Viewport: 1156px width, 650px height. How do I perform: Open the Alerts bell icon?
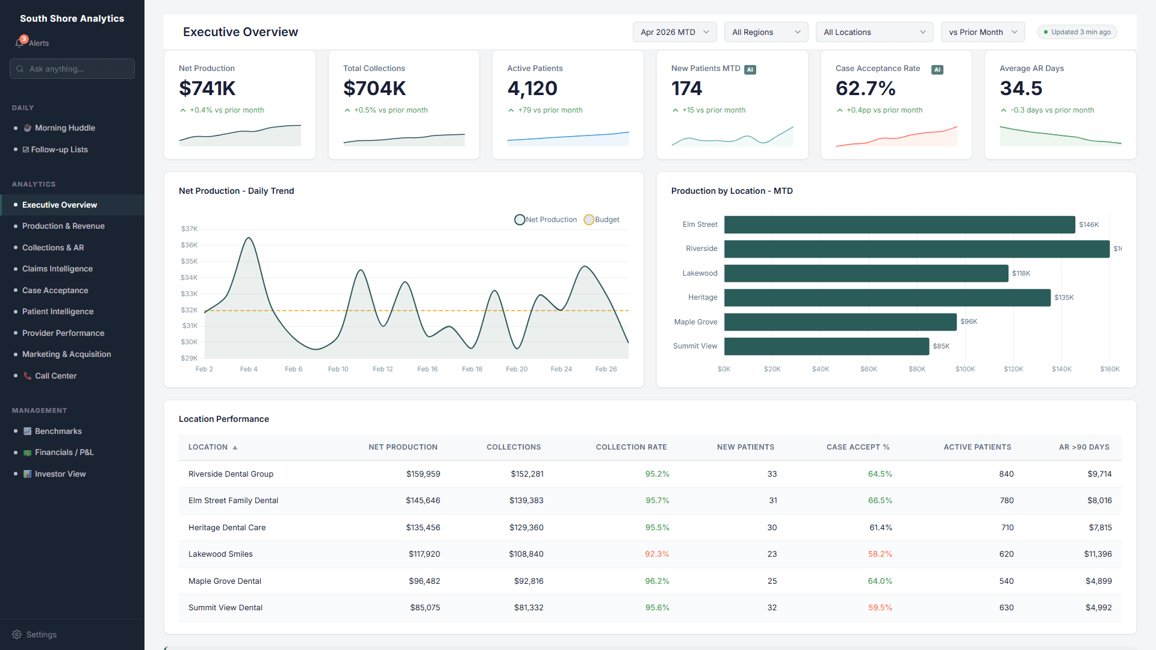point(19,43)
